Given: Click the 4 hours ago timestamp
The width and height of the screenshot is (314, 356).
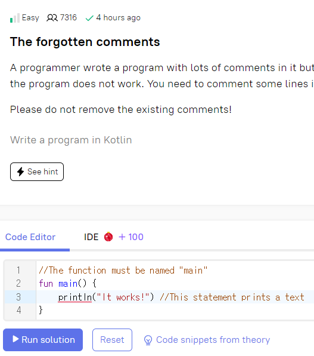Looking at the screenshot, I should click(x=118, y=18).
